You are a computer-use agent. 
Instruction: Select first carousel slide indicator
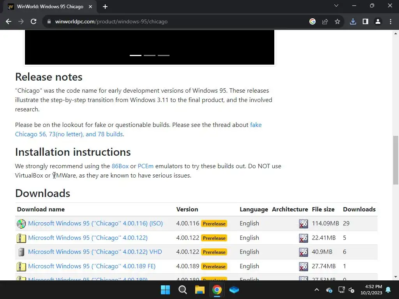point(135,55)
